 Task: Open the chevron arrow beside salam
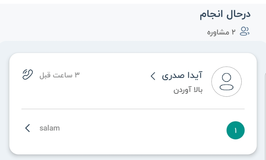pos(27,128)
